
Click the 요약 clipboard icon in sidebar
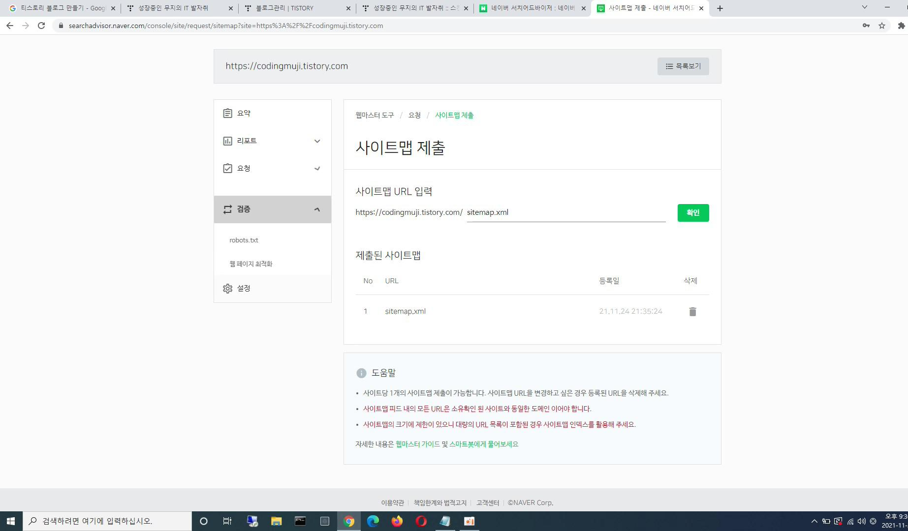[227, 114]
